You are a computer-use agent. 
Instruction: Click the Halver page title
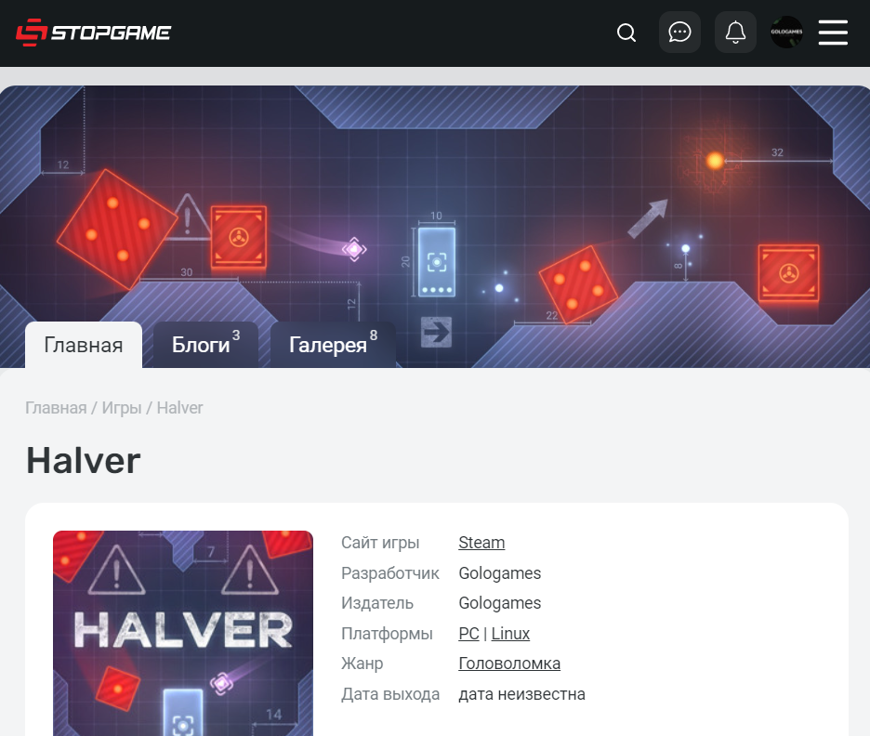coord(84,460)
